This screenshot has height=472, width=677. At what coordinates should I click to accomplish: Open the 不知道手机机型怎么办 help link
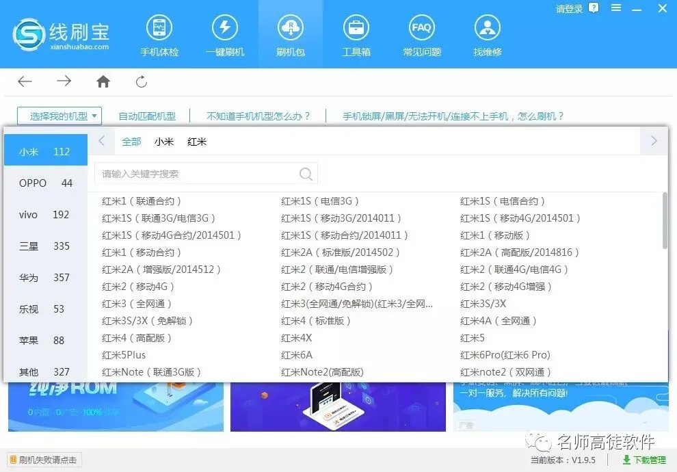pos(258,116)
